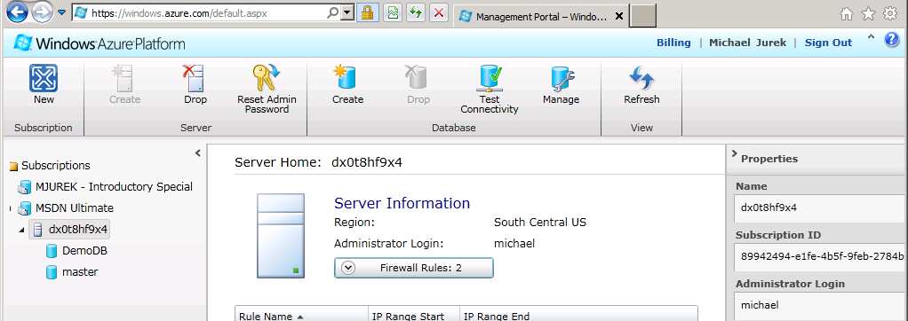The width and height of the screenshot is (908, 321).
Task: Click the search magnifier in the address bar
Action: point(332,12)
